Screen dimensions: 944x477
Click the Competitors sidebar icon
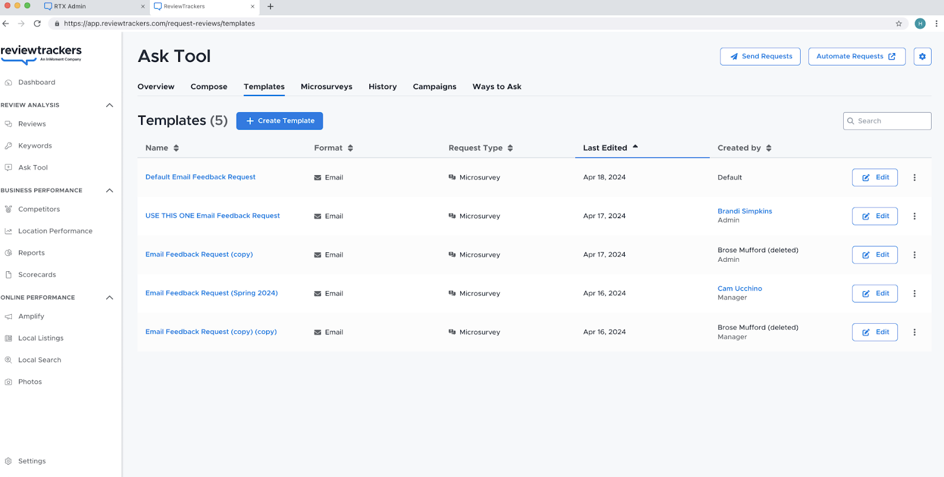tap(8, 209)
